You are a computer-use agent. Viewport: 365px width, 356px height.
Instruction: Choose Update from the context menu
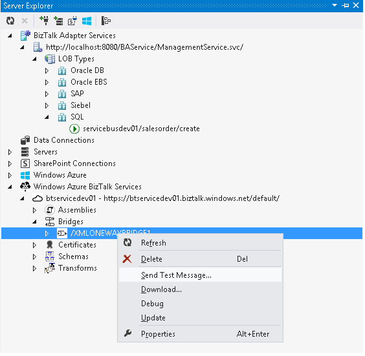201,319
